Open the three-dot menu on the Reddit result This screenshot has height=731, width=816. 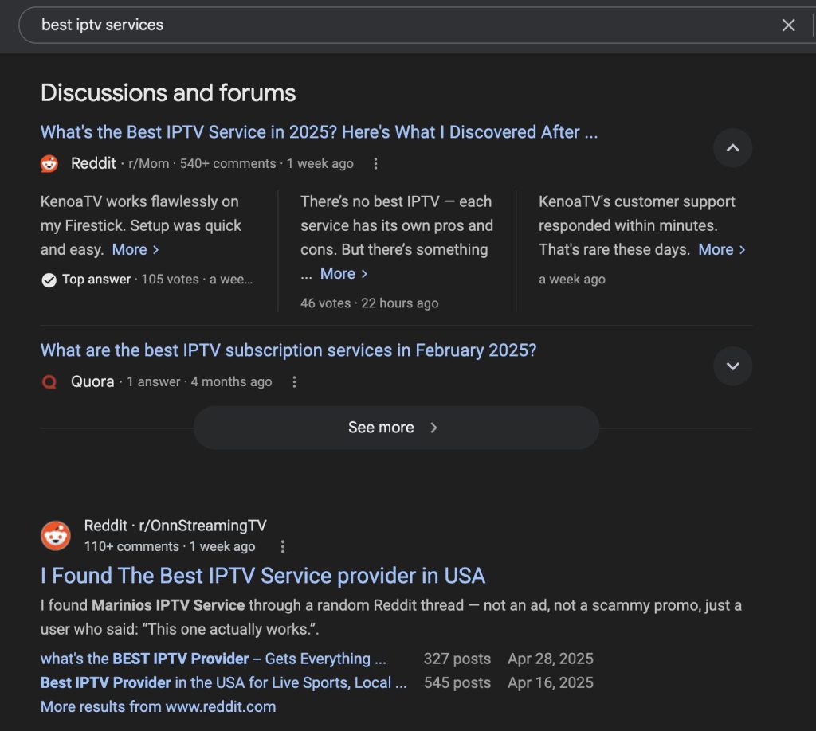pos(375,163)
